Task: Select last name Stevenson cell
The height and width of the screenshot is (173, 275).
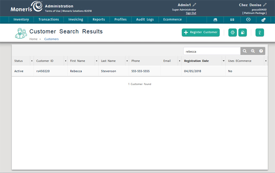Action: [108, 71]
